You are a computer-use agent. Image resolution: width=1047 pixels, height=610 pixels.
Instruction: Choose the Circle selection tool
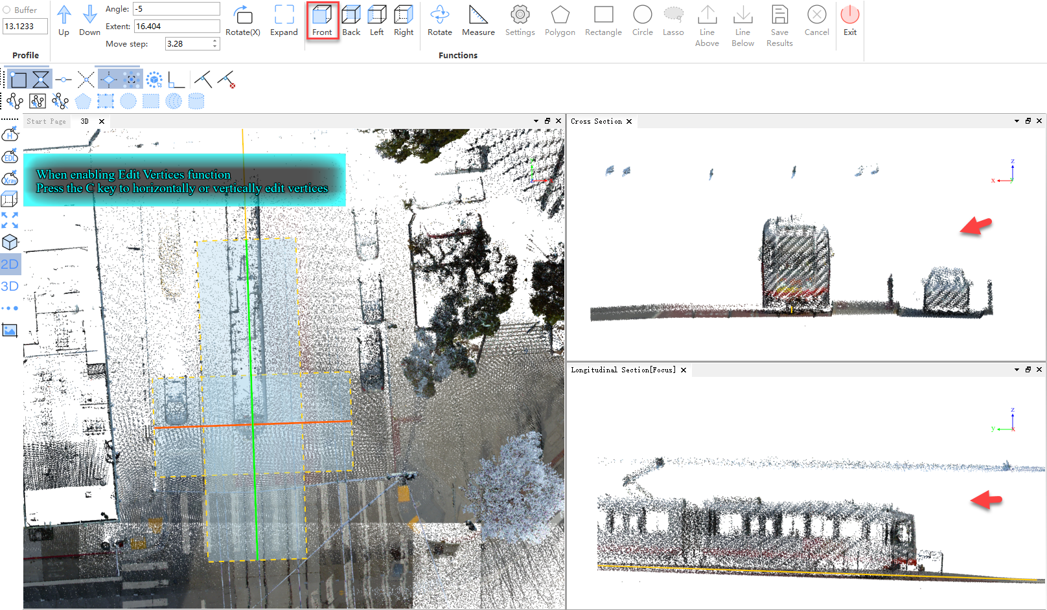click(x=643, y=21)
